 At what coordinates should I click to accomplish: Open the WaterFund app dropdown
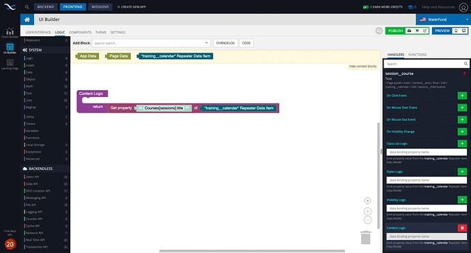443,20
